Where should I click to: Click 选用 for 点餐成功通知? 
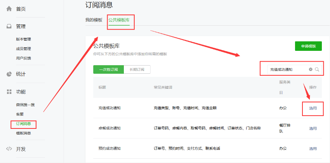click(313, 128)
